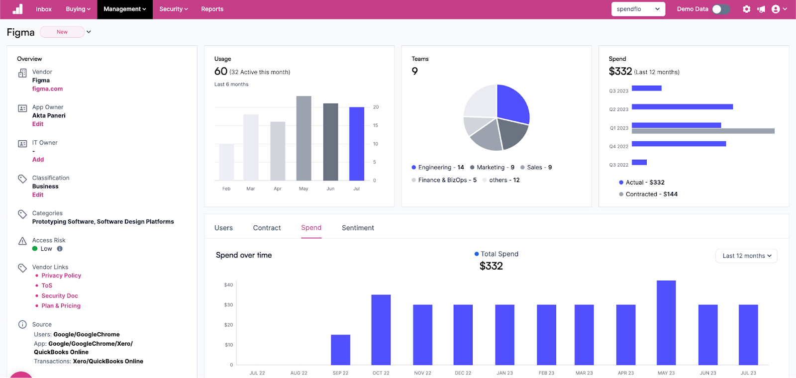Viewport: 796px width, 378px height.
Task: Click the Spendflo logo in the navbar
Action: 17,9
